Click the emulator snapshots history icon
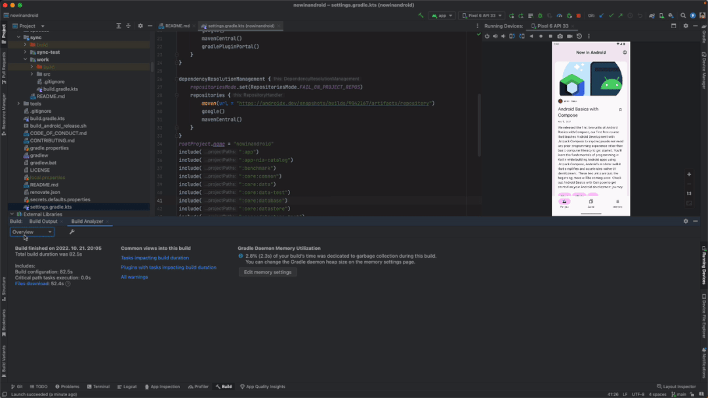The height and width of the screenshot is (398, 708). 579,36
